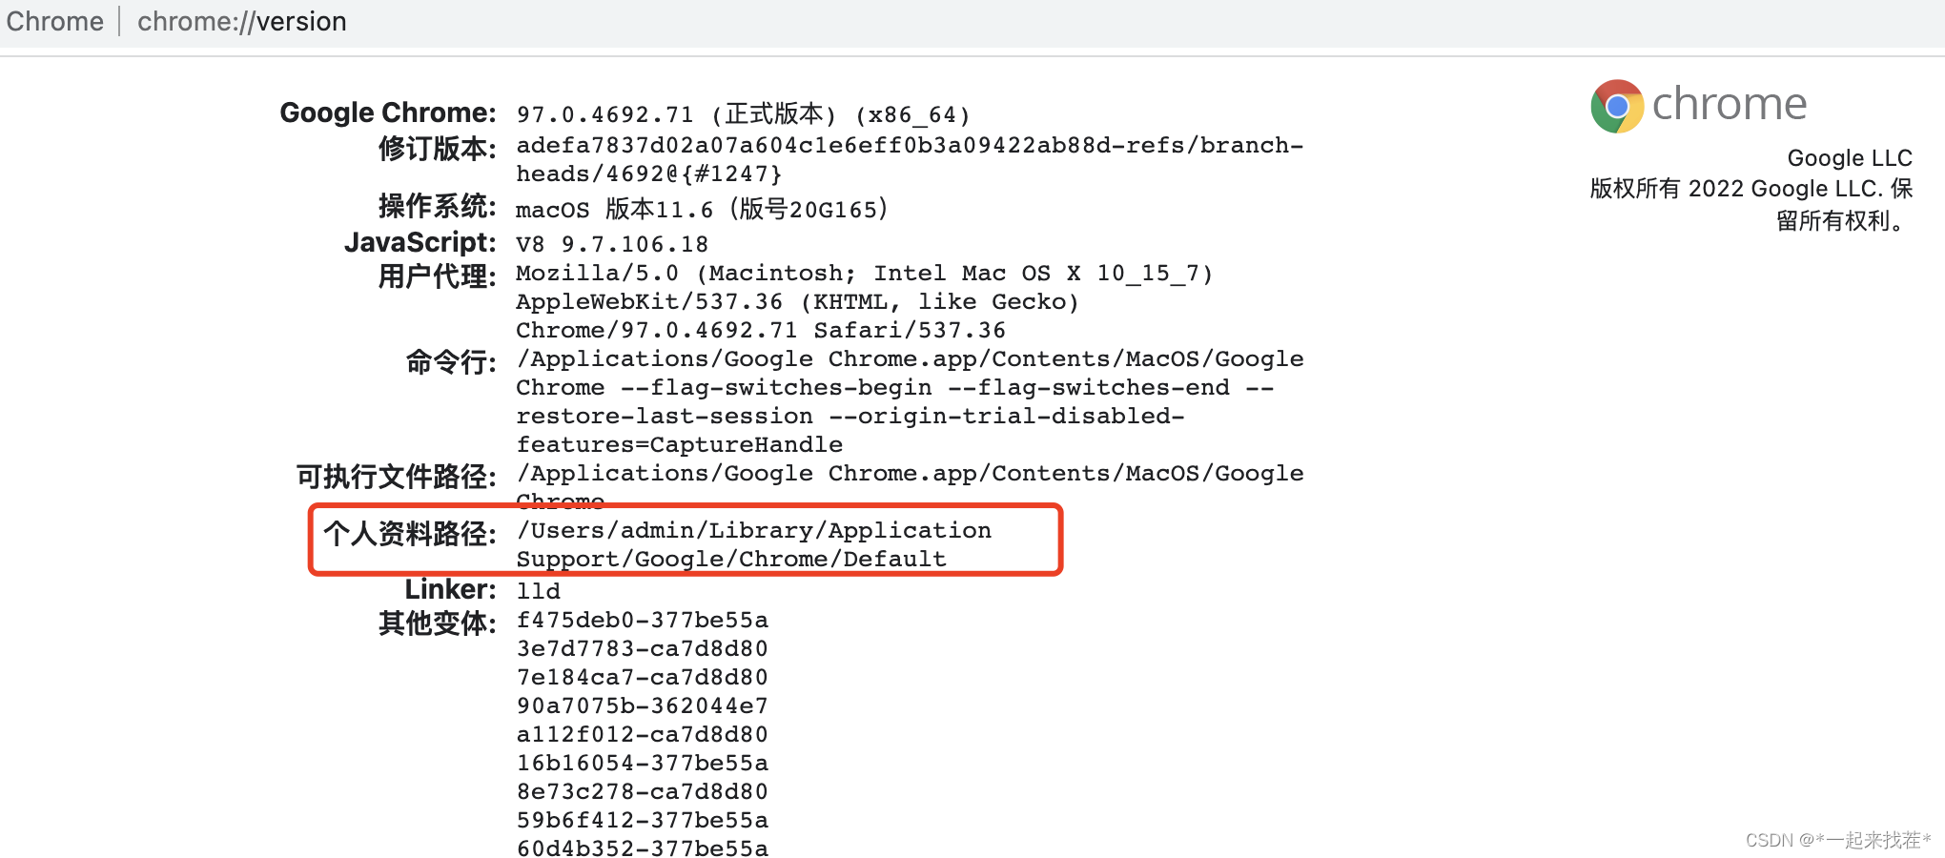Click the chrome wordmark text
The height and width of the screenshot is (858, 1945).
tap(1730, 104)
